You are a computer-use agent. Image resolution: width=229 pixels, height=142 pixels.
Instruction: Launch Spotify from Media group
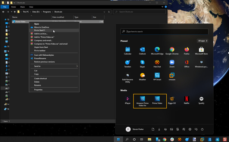[201, 100]
